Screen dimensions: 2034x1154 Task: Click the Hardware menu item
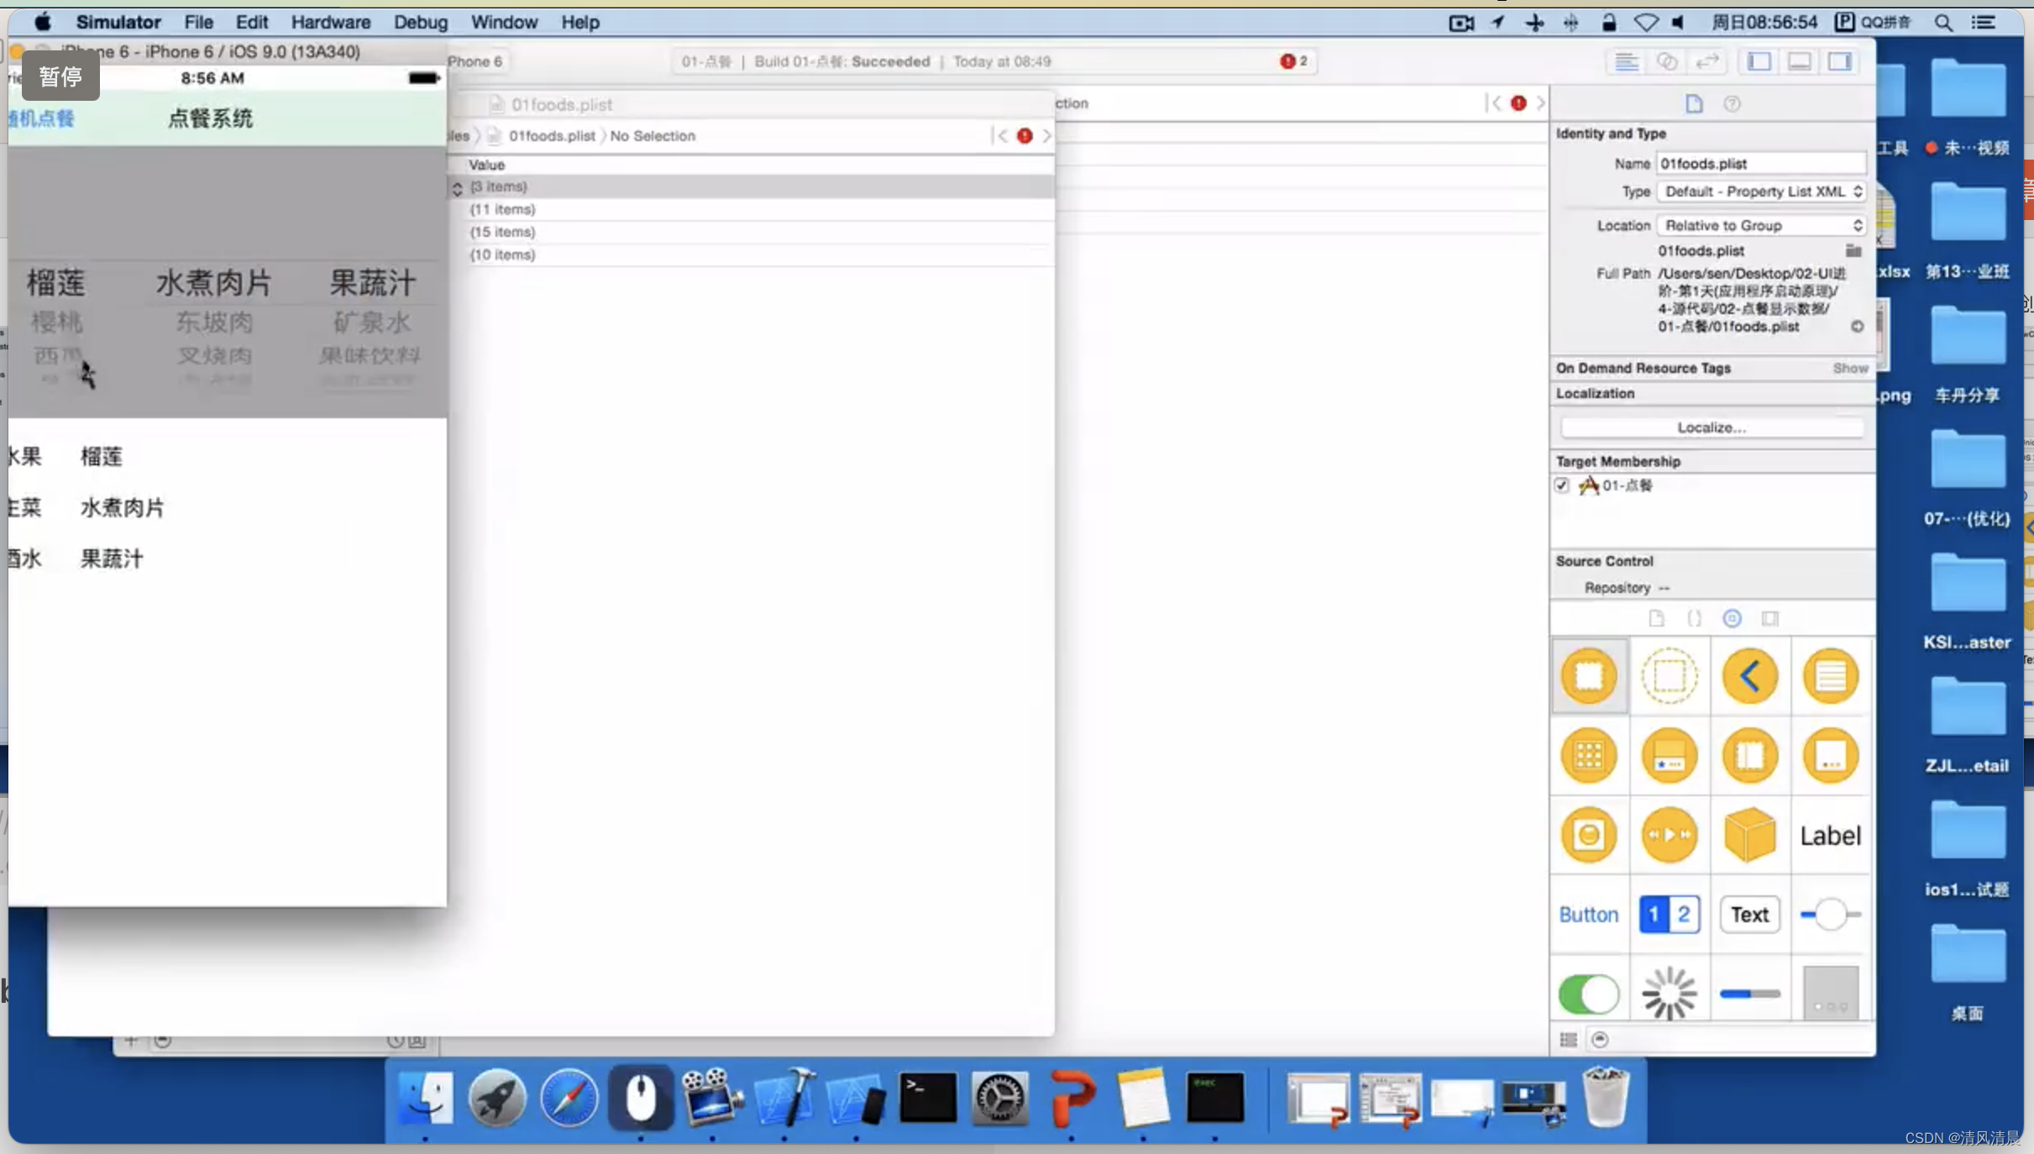coord(331,21)
